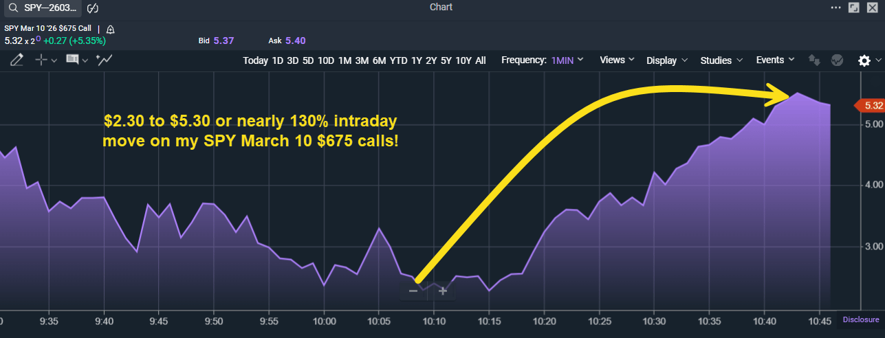Toggle the symbol link icon next to search
The image size is (885, 338).
point(94,8)
